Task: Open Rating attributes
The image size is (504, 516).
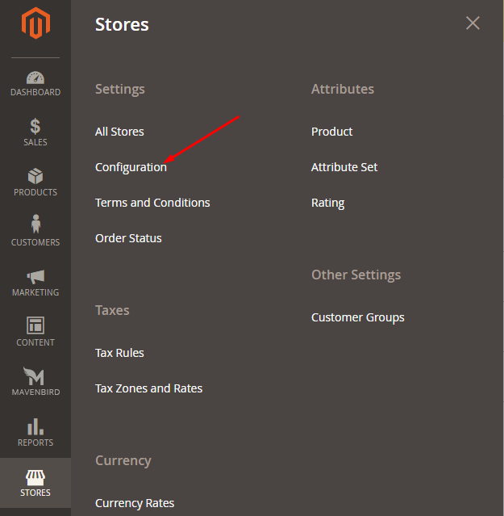Action: tap(328, 203)
